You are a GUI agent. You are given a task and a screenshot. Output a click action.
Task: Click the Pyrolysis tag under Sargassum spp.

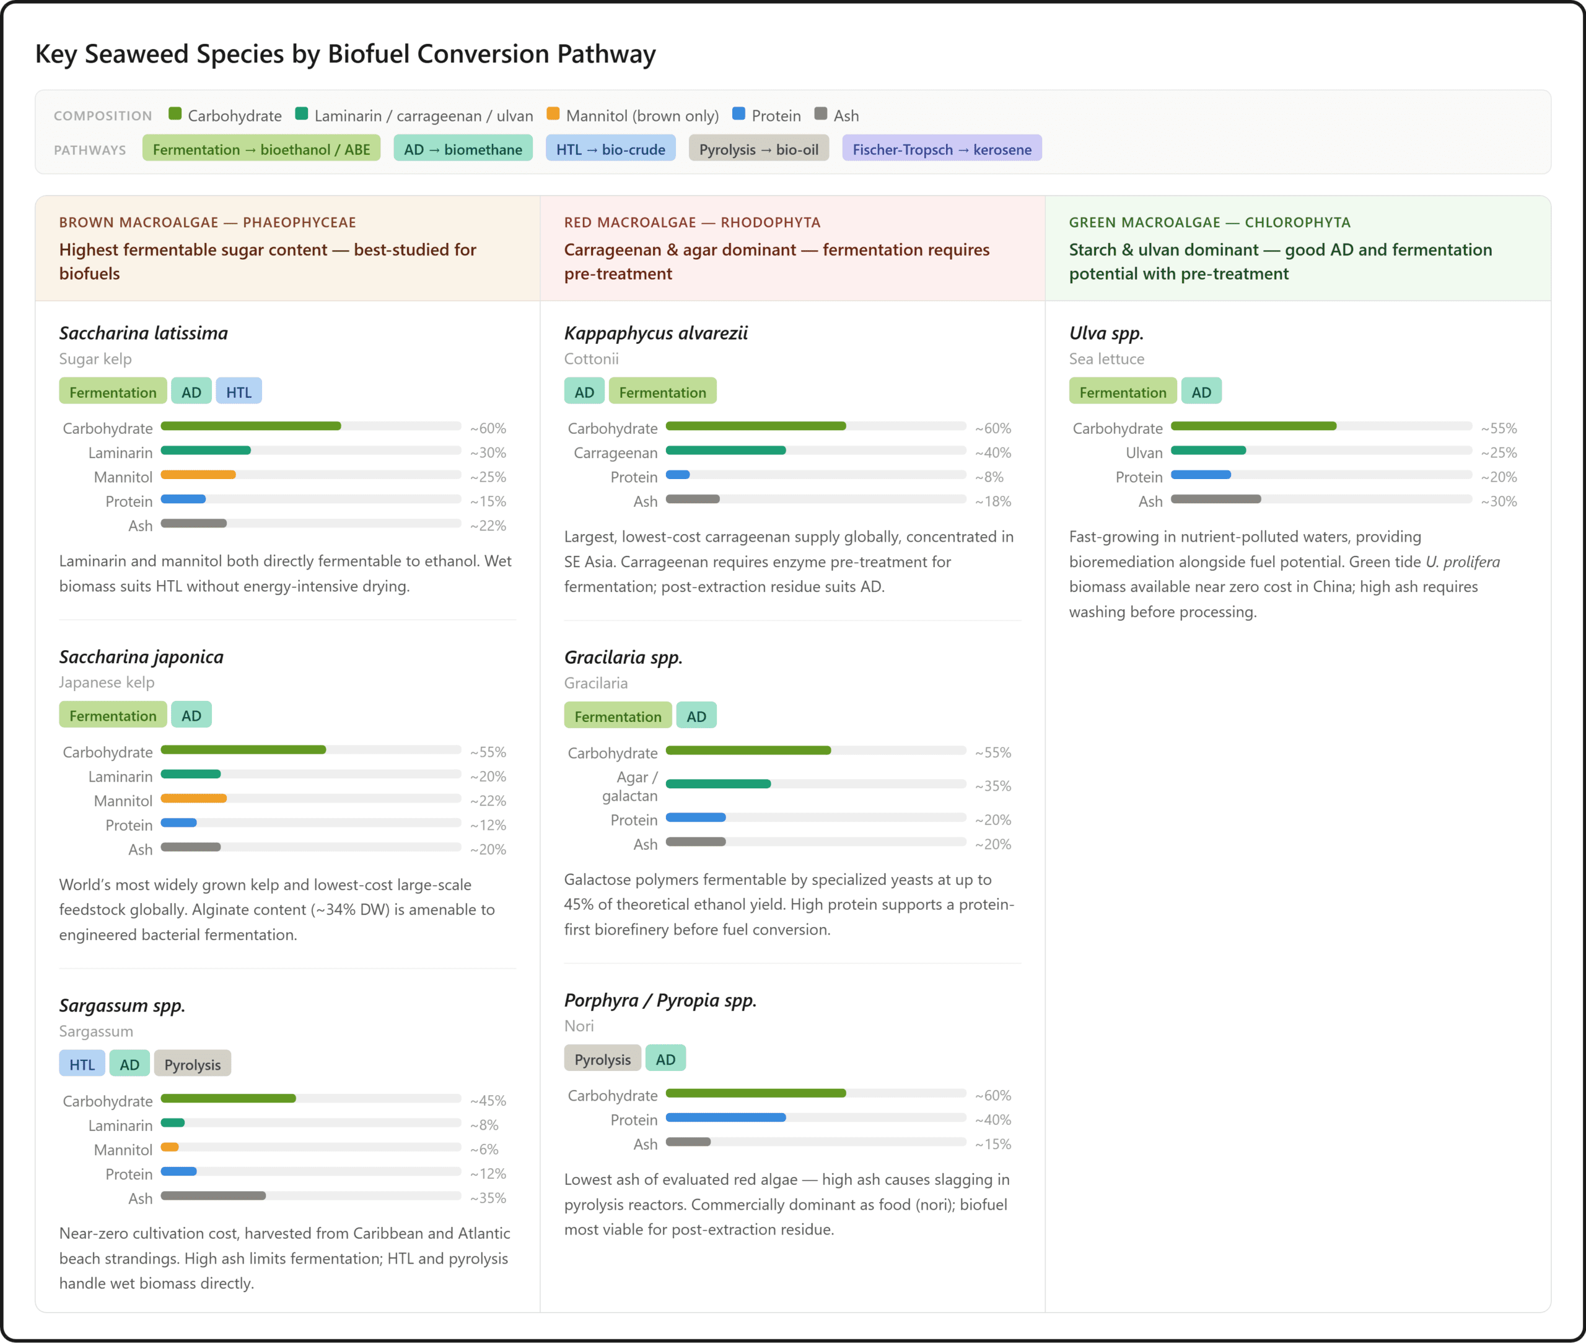point(193,1063)
